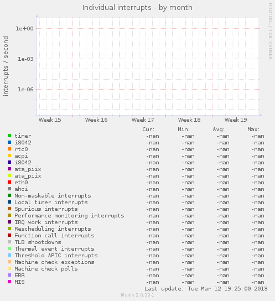Viewport: 275px width, 301px height.
Task: Click the Week 19 axis label
Action: (236, 120)
